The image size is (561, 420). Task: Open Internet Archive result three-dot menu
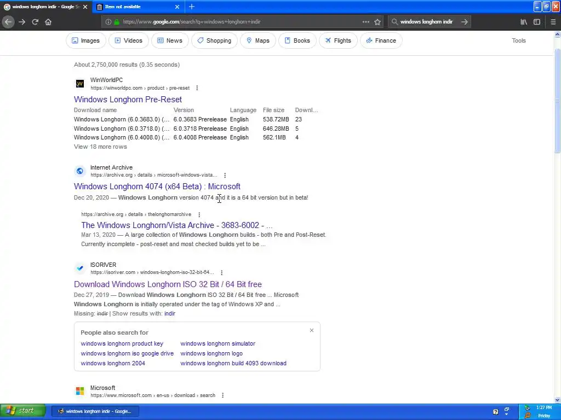pos(225,175)
